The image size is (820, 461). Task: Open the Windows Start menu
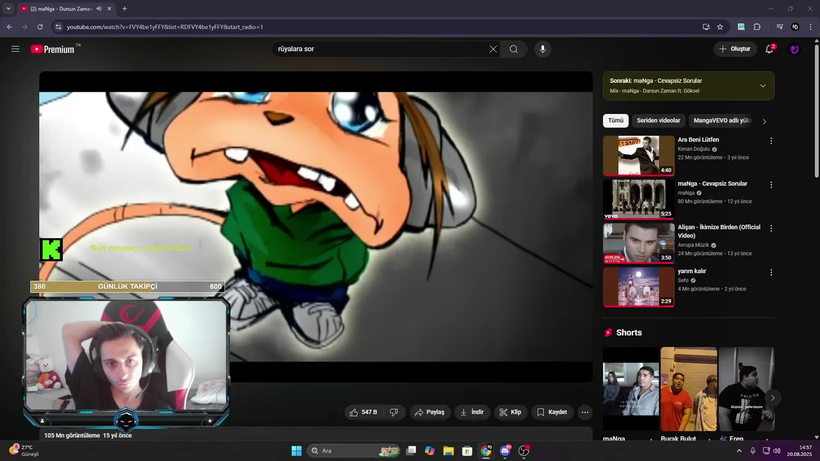pos(297,451)
